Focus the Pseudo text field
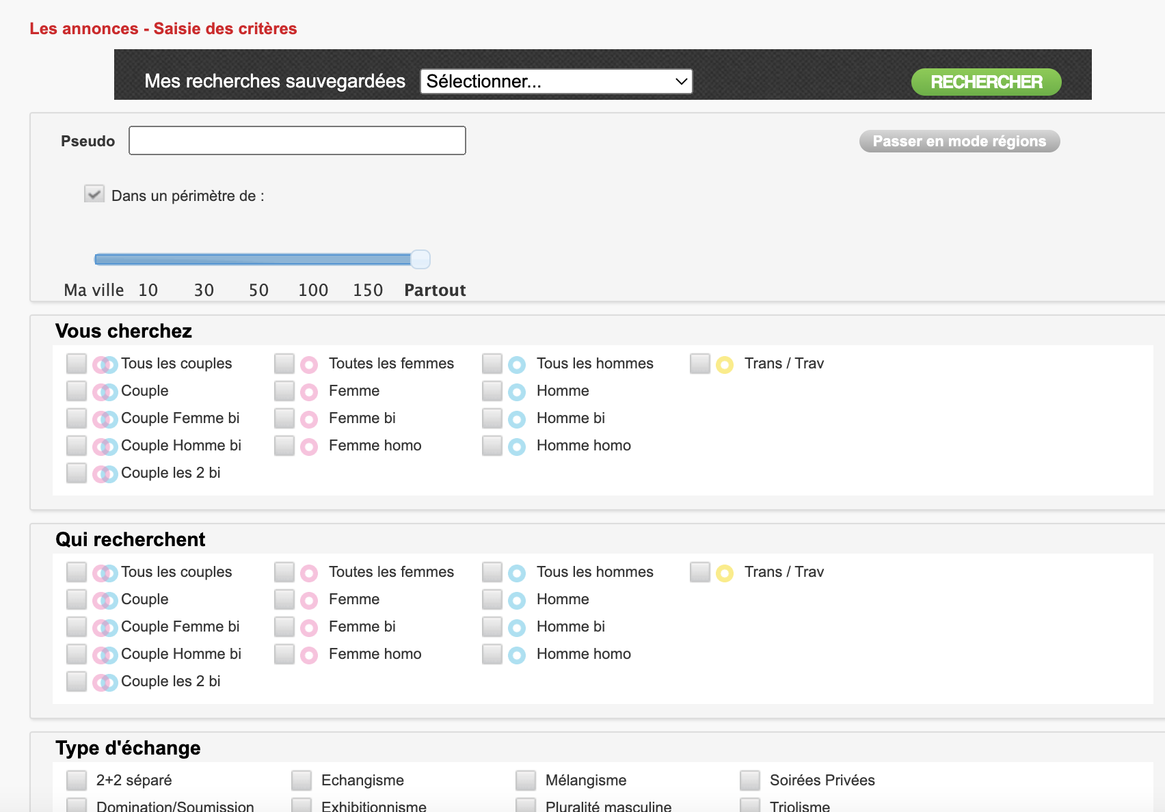The width and height of the screenshot is (1165, 812). pos(297,141)
